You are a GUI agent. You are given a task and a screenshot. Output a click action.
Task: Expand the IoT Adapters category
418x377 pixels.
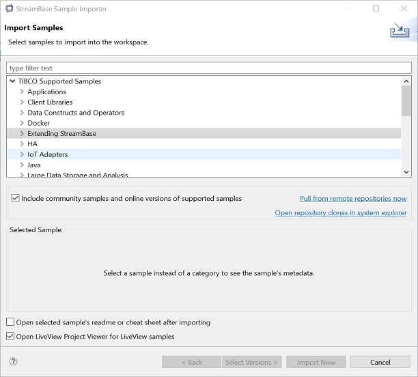coord(23,155)
